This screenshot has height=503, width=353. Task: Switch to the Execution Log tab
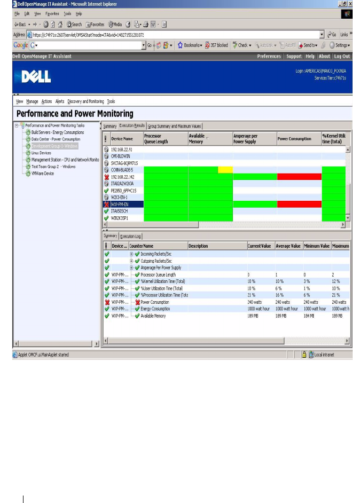click(x=130, y=237)
